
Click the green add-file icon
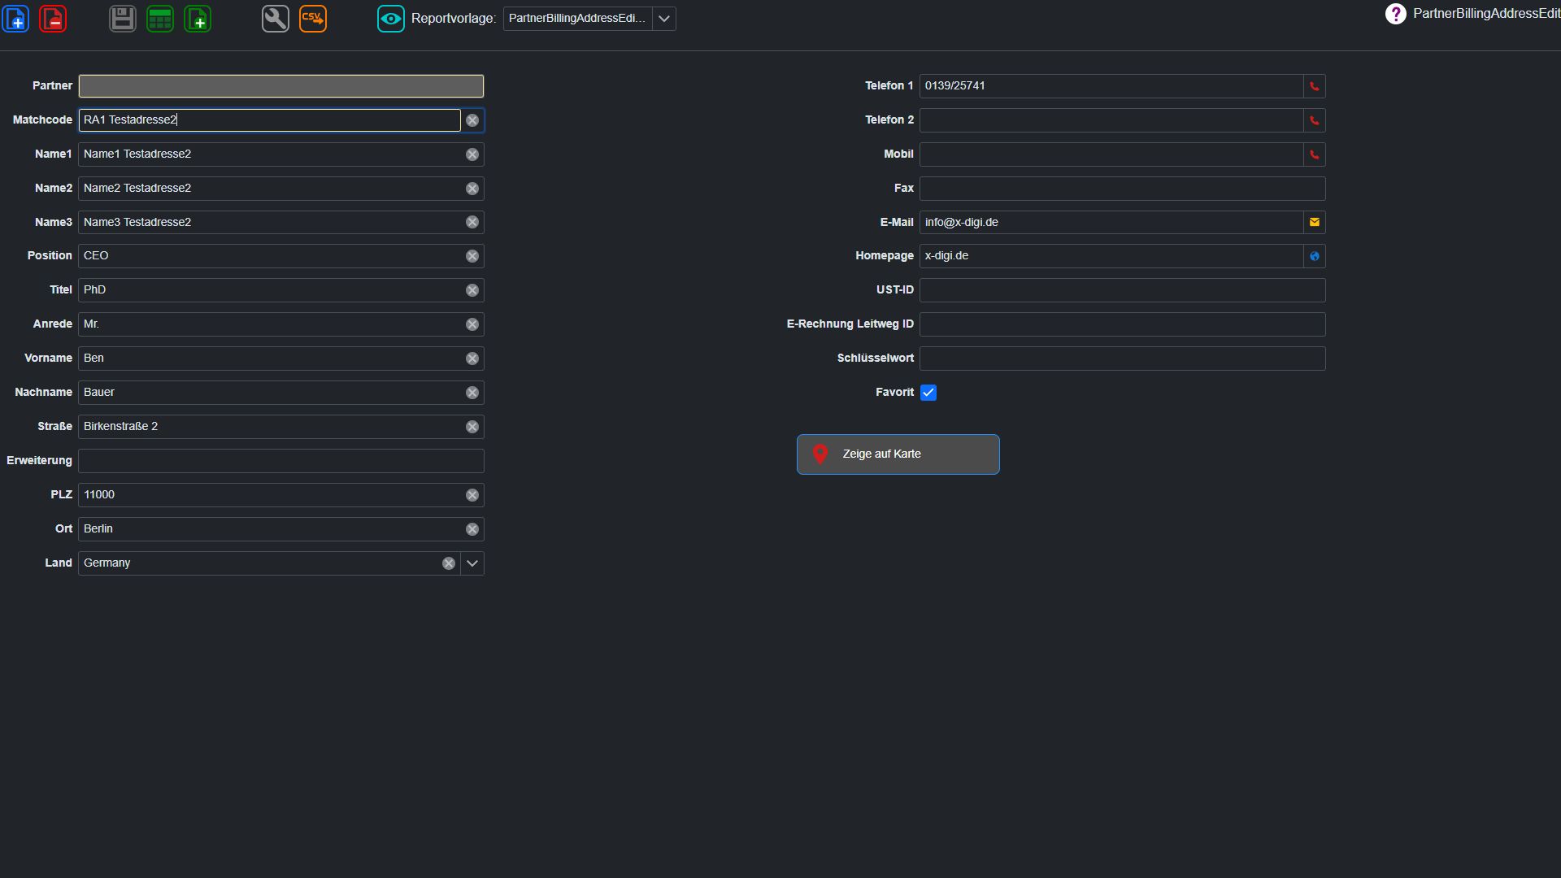point(198,19)
